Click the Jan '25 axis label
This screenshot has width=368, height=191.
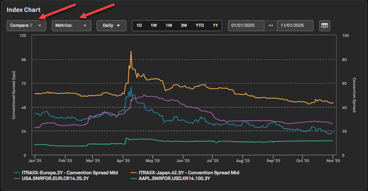click(x=35, y=161)
